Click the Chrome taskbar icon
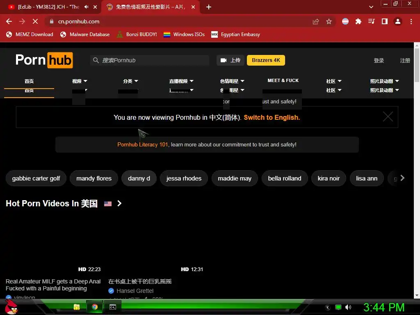The width and height of the screenshot is (420, 315). pos(95,307)
